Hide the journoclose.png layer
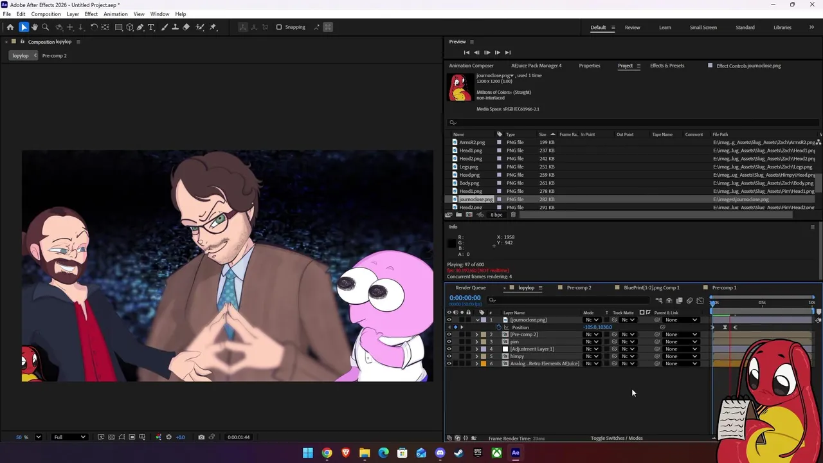Viewport: 823px width, 463px height. (x=449, y=320)
